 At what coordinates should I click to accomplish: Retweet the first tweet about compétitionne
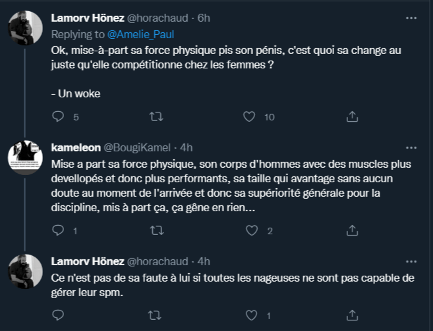156,116
